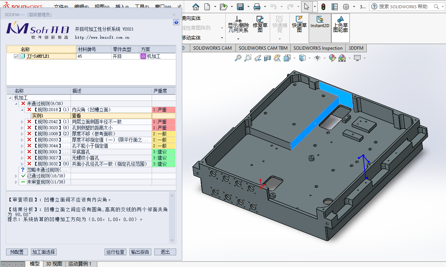Switch to the SOLIDWORKS Inspection tab
The width and height of the screenshot is (446, 267).
click(x=318, y=48)
